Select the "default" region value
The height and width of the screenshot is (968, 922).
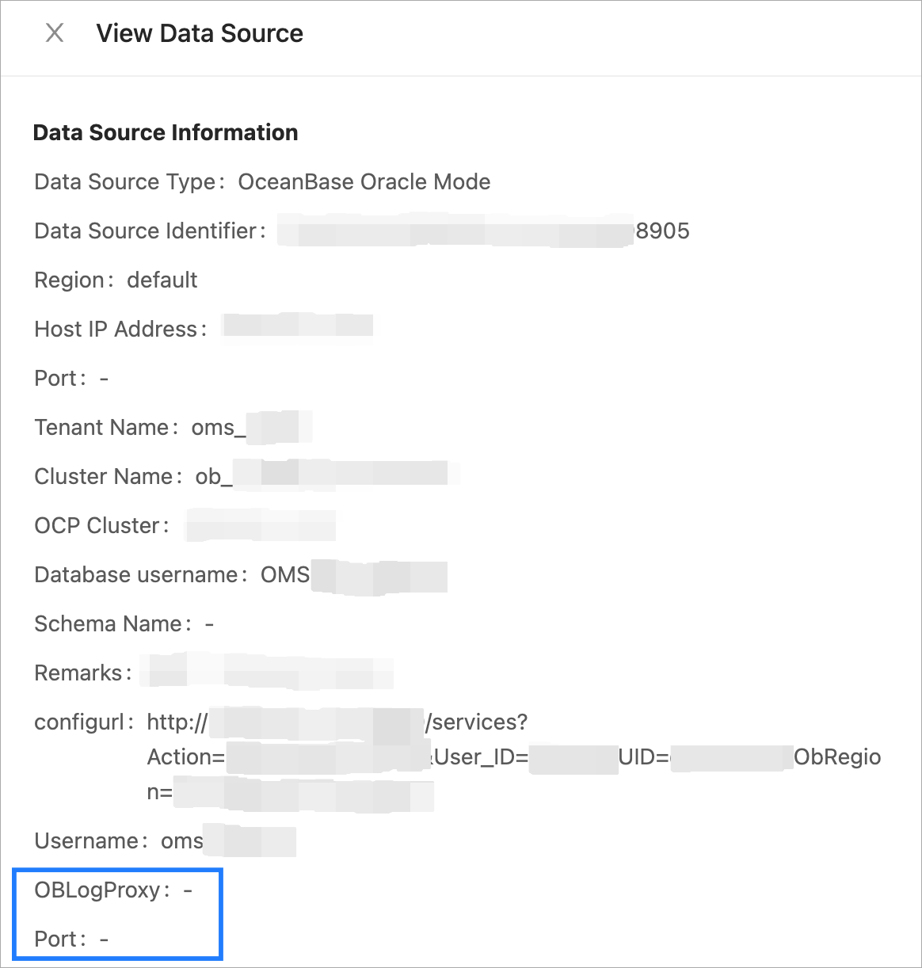(162, 280)
